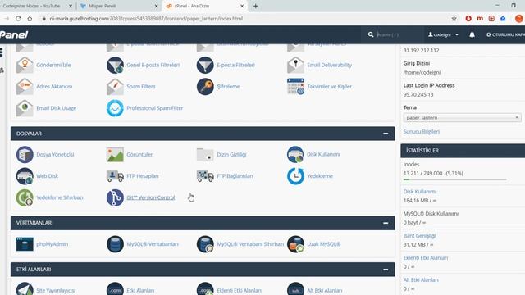Open the FTP Bağlantıları icon

[205, 176]
